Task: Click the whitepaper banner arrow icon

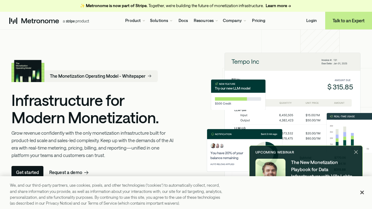Action: click(x=150, y=76)
